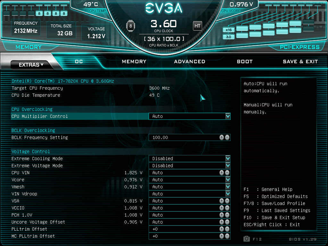Image resolution: width=328 pixels, height=246 pixels.
Task: Open the EXTRAS menu
Action: coord(31,65)
